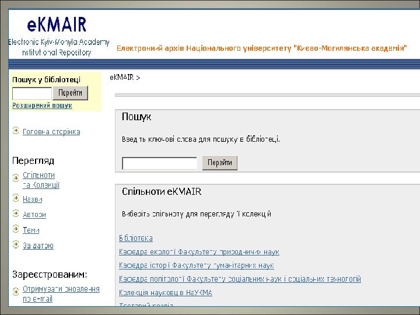Click the sidebar Перейти button

[x=70, y=93]
